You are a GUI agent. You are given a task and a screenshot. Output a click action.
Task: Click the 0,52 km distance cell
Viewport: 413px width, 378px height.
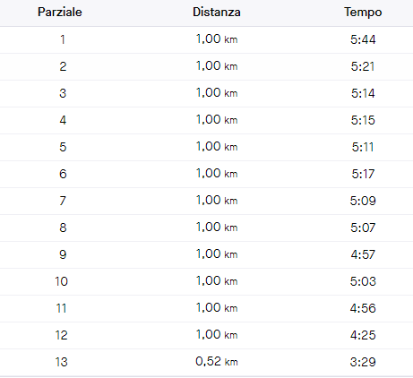tap(217, 362)
